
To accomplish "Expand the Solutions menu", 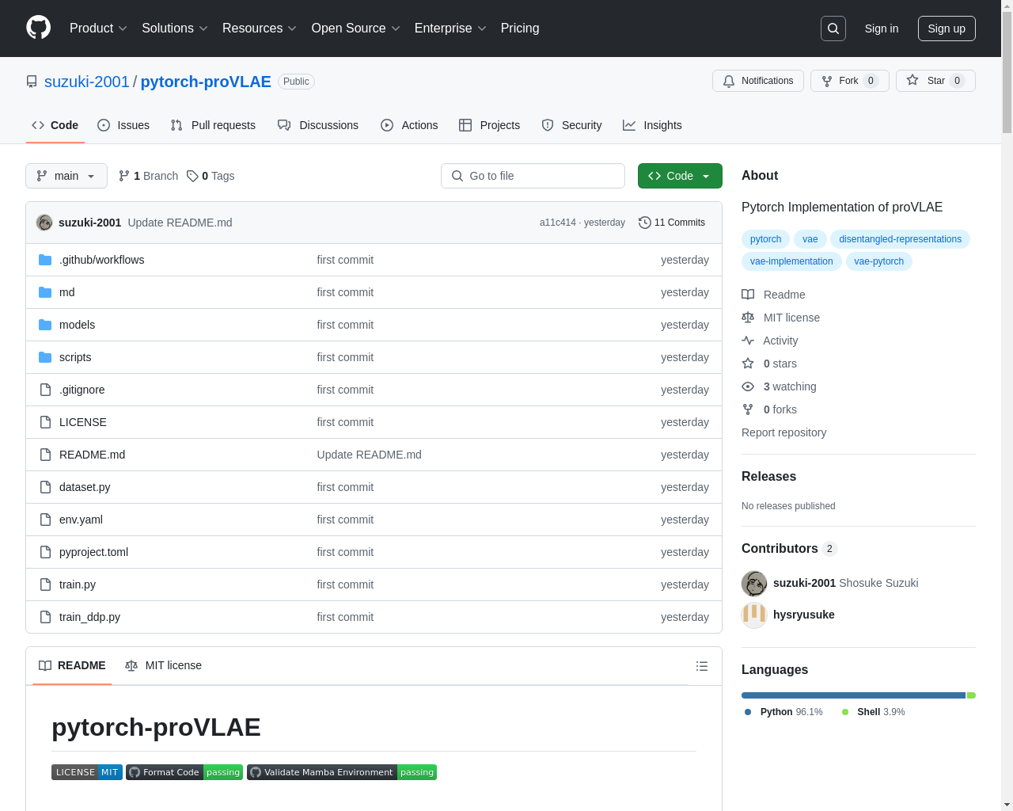I will (x=175, y=29).
